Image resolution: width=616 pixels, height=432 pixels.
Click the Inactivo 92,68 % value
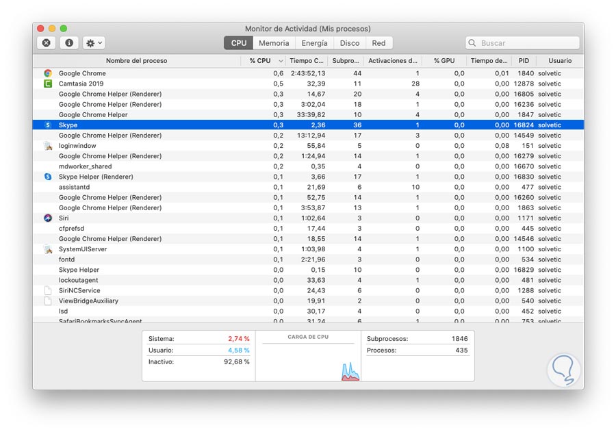[237, 361]
